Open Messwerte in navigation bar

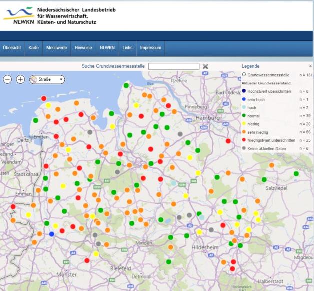57,48
